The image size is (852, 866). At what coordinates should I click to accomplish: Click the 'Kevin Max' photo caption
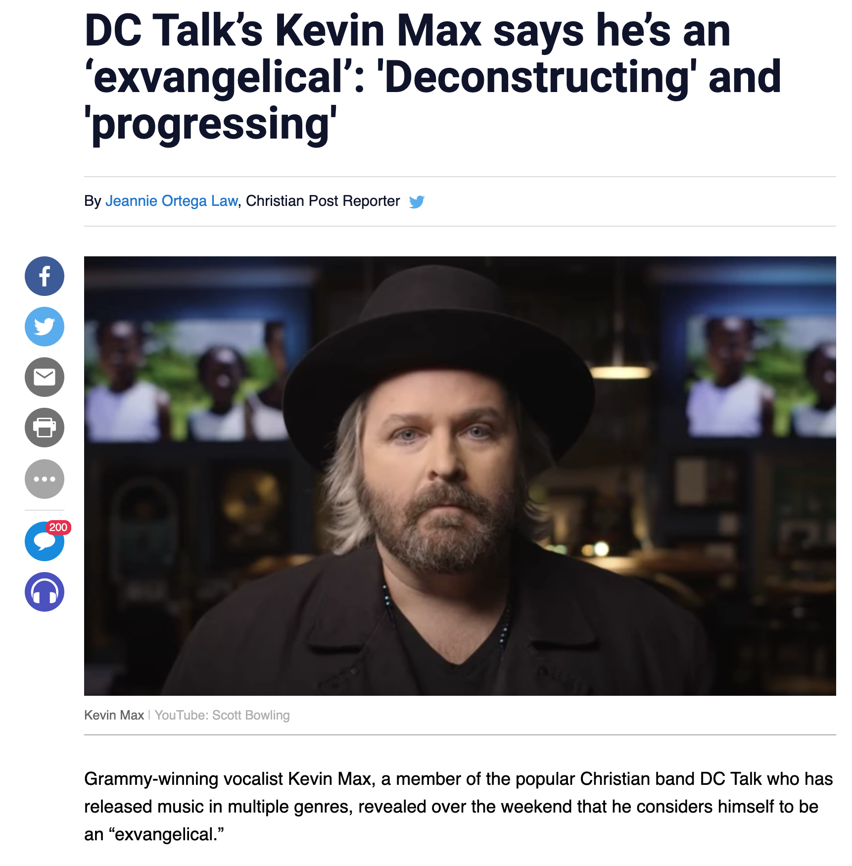click(x=114, y=715)
